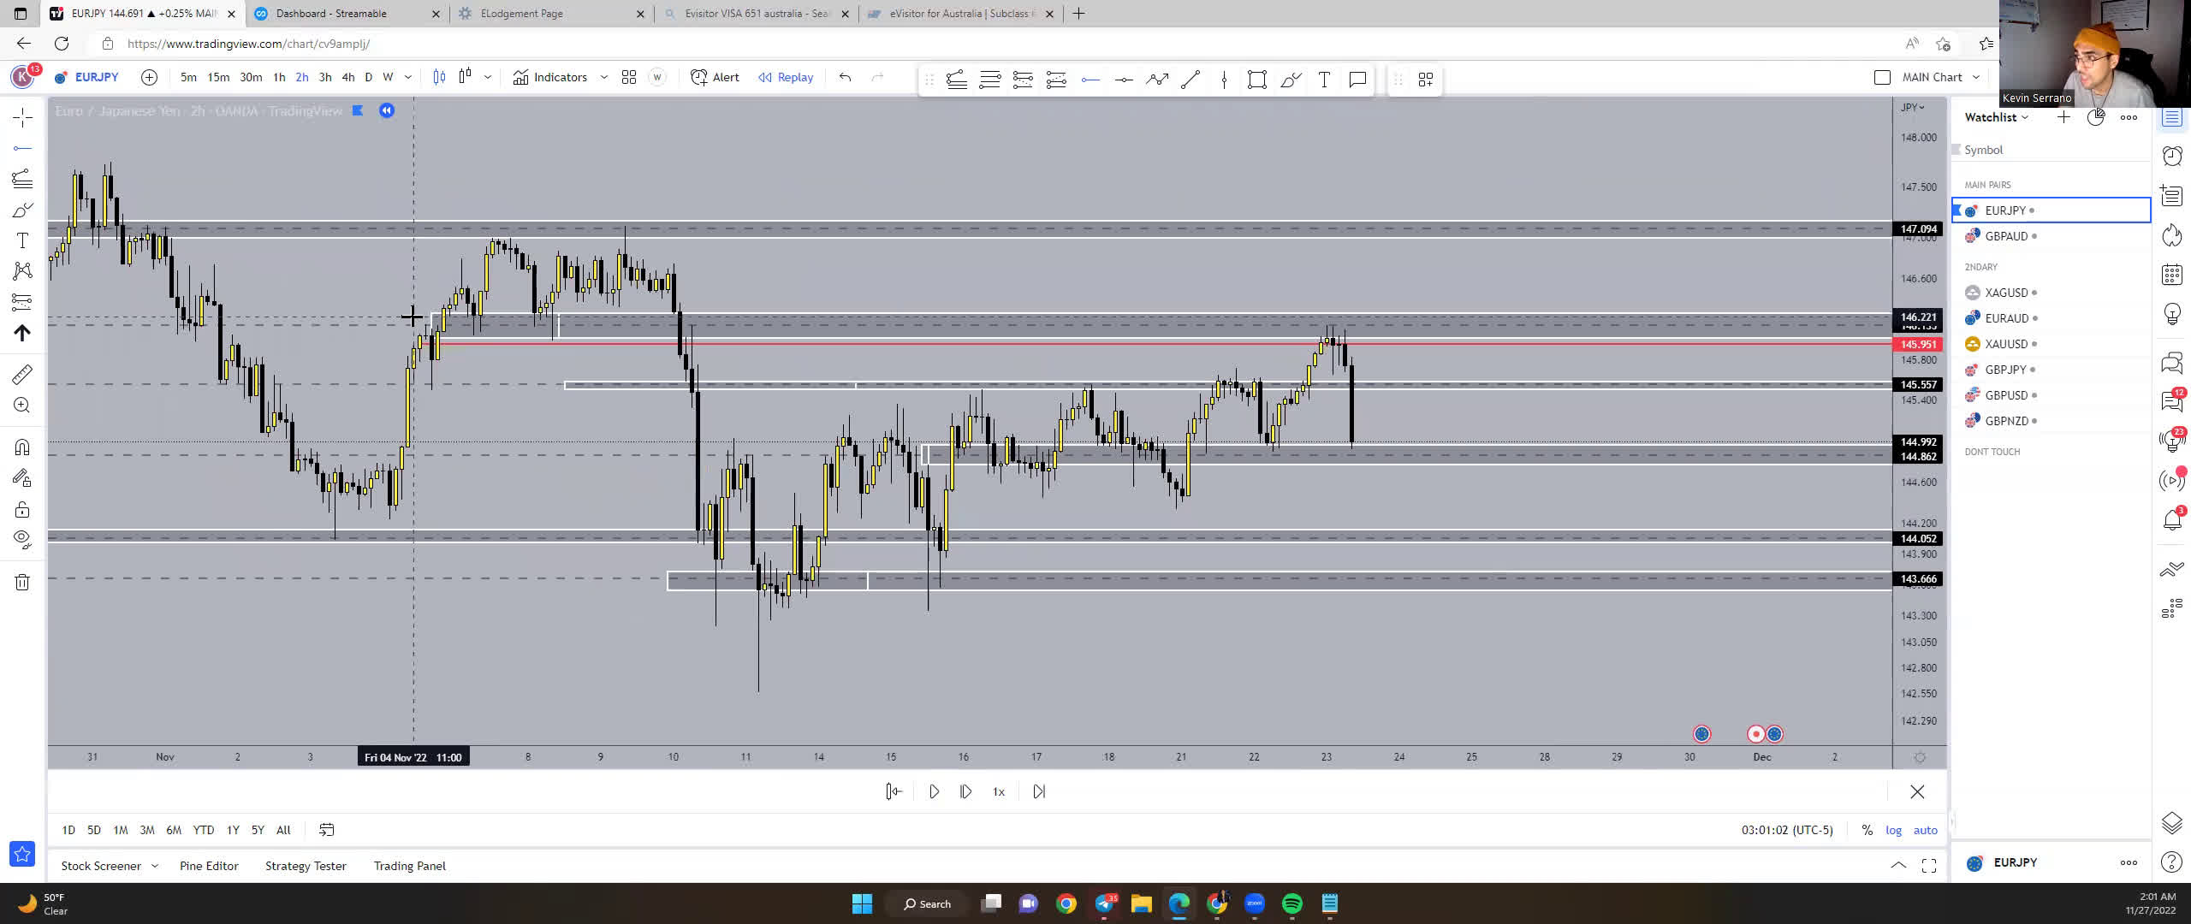Select the Measure ruler tool
This screenshot has height=924, width=2191.
(x=22, y=374)
